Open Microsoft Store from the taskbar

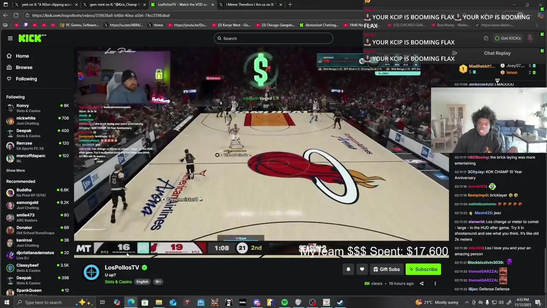click(x=145, y=302)
